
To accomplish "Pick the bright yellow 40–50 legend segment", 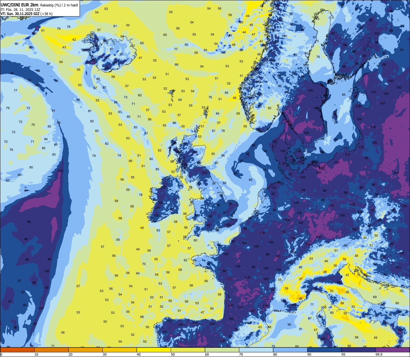I will click(154, 350).
